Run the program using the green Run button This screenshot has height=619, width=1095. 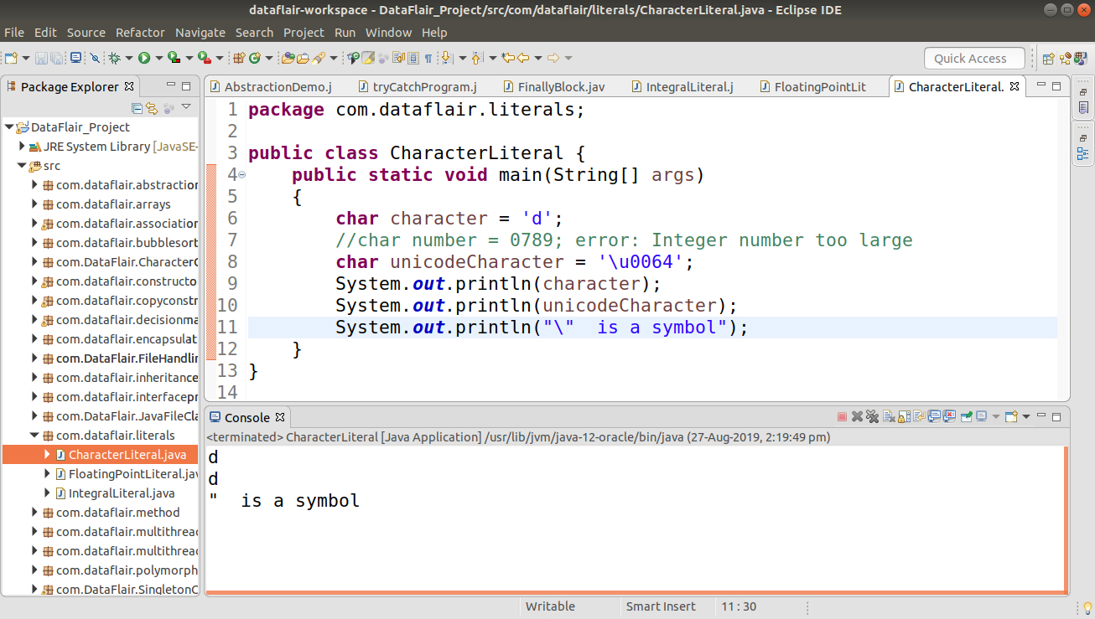click(x=143, y=59)
